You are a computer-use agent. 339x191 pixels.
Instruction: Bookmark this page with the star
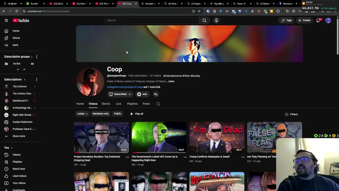tap(199, 11)
